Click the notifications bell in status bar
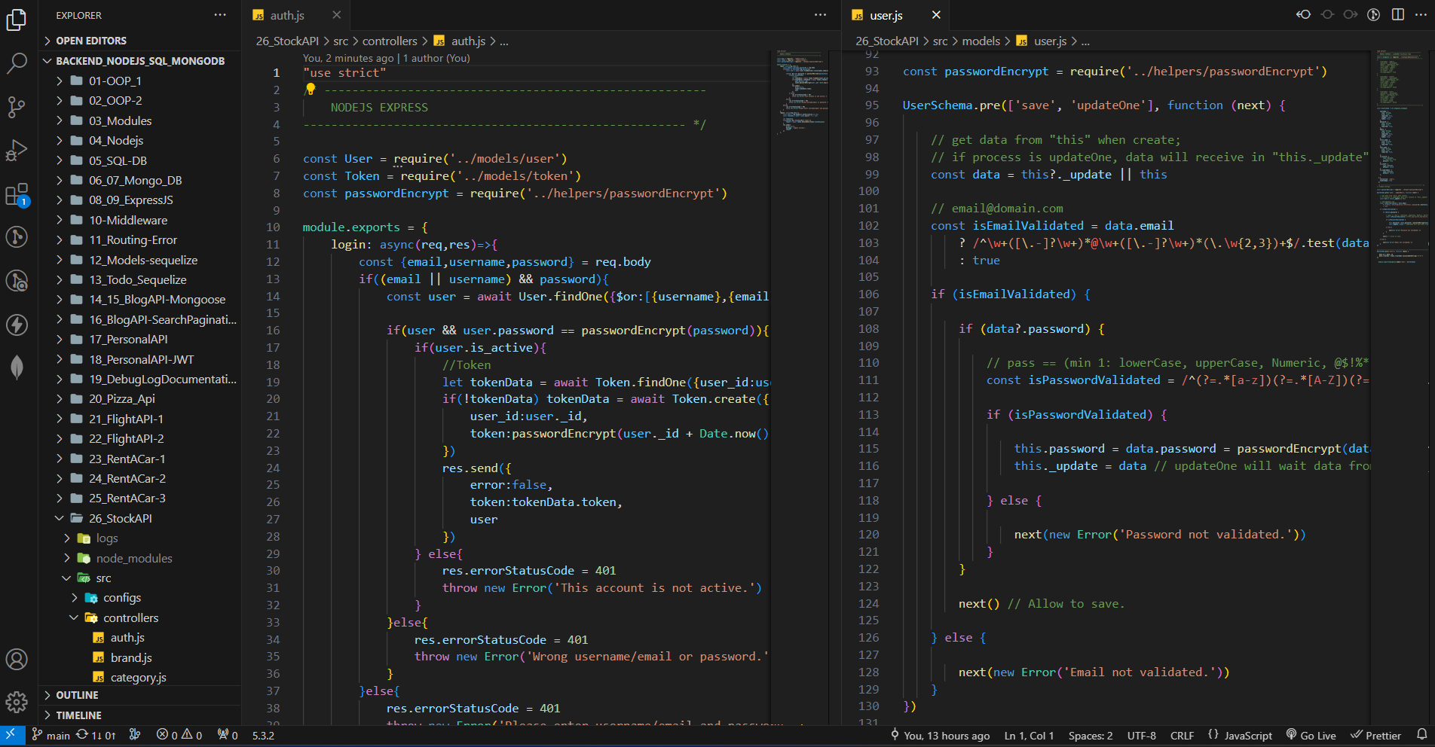1435x747 pixels. (x=1421, y=735)
